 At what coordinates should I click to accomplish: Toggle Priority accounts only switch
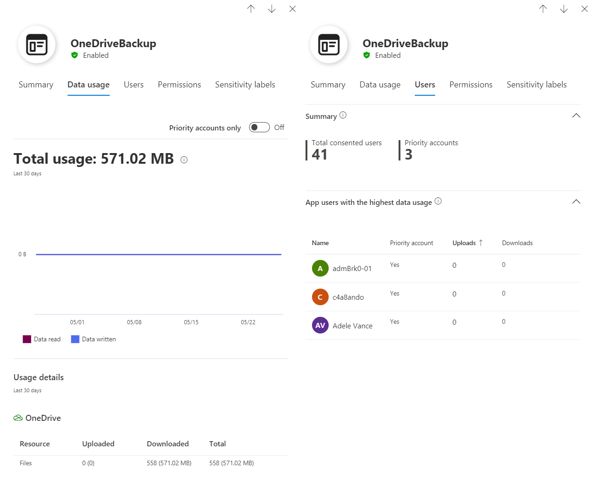pyautogui.click(x=259, y=127)
